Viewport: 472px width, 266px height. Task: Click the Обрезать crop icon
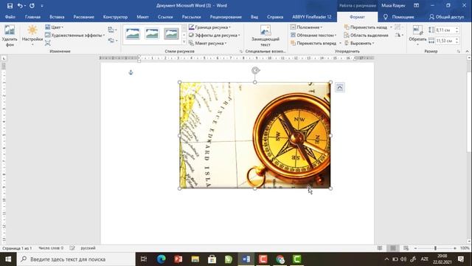click(x=417, y=30)
